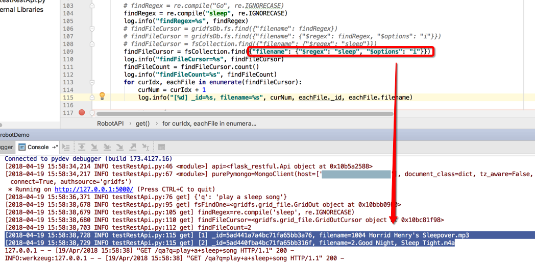Viewport: 535px width, 264px height.
Task: Collapse the fold marker on line 108
Action: click(91, 44)
